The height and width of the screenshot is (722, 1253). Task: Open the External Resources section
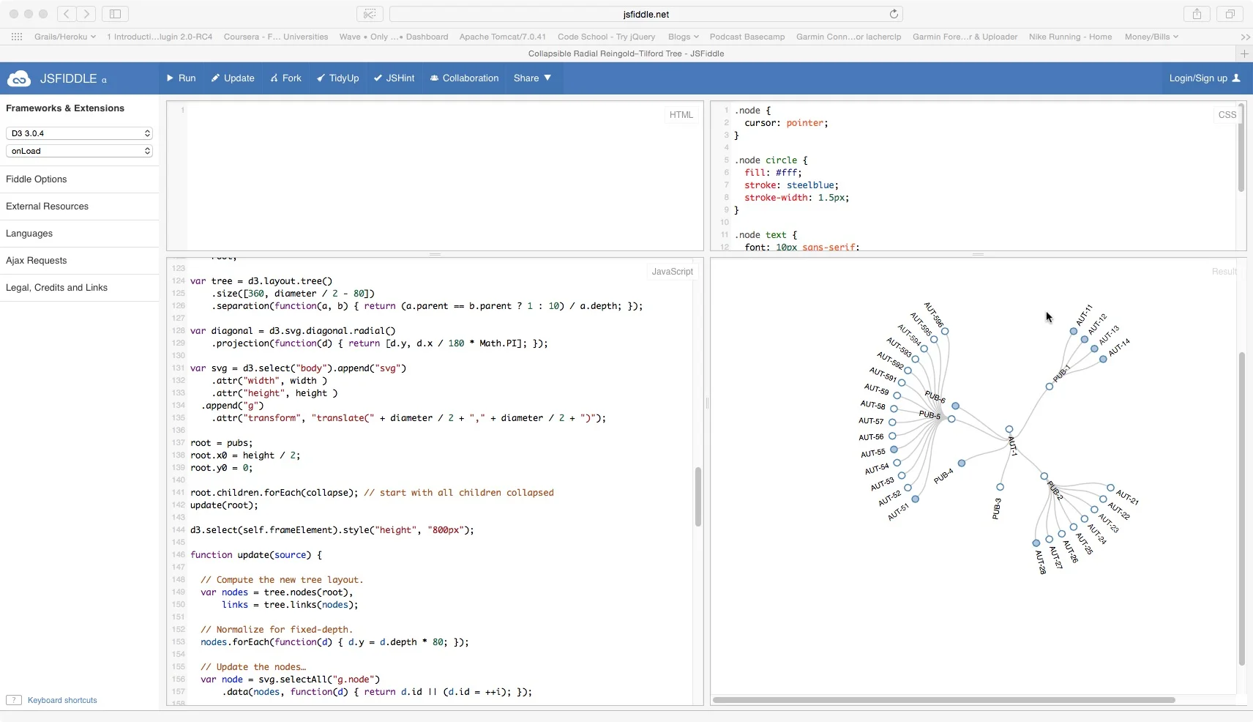point(79,206)
